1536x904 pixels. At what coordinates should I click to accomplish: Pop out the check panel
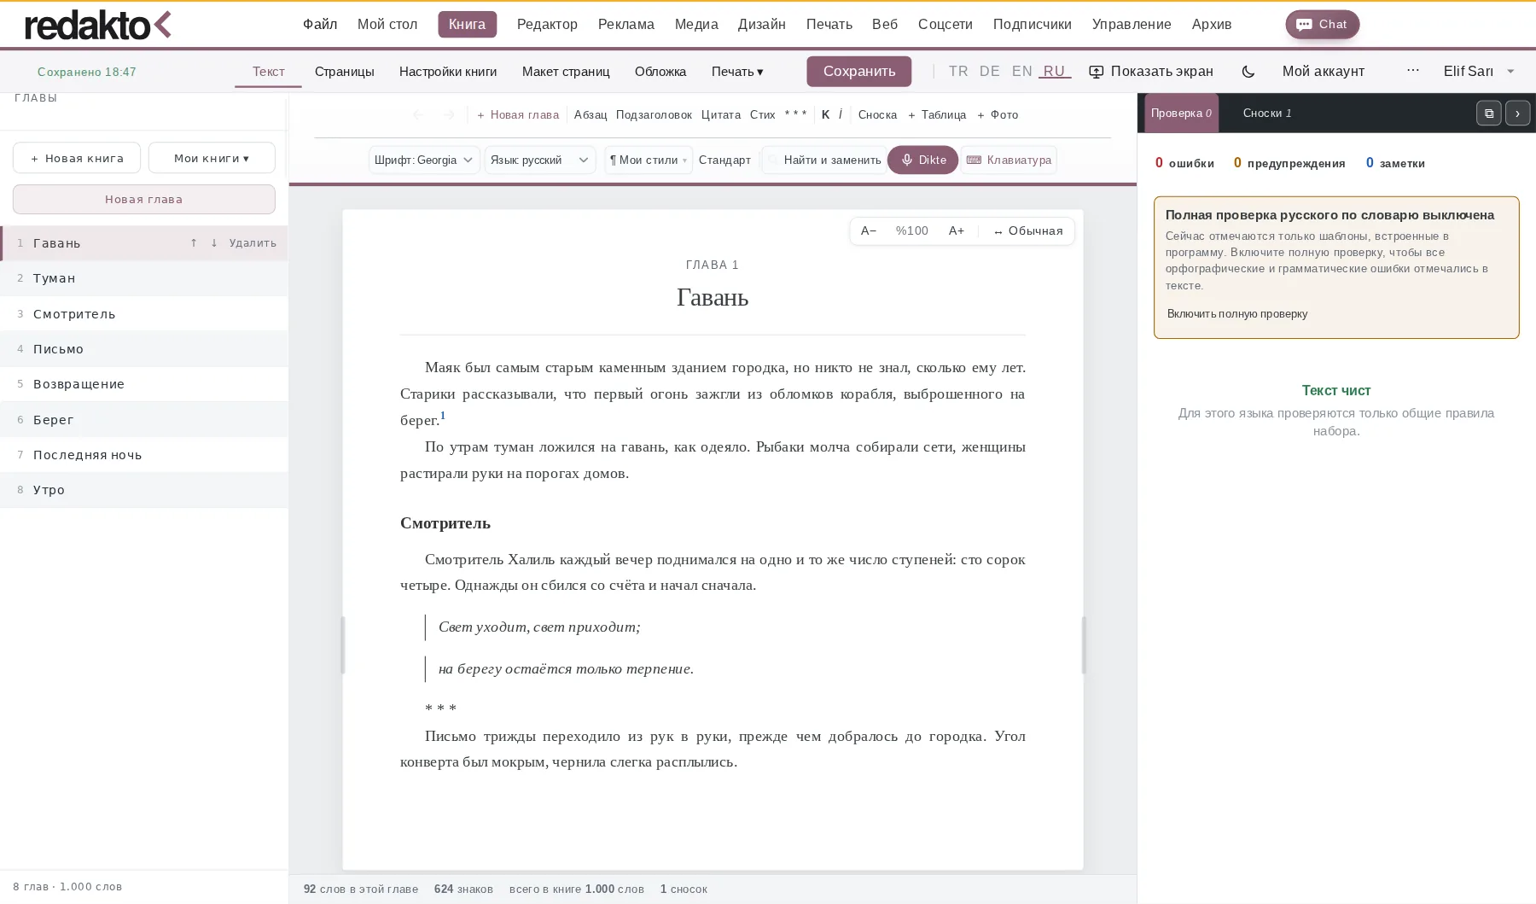1488,113
